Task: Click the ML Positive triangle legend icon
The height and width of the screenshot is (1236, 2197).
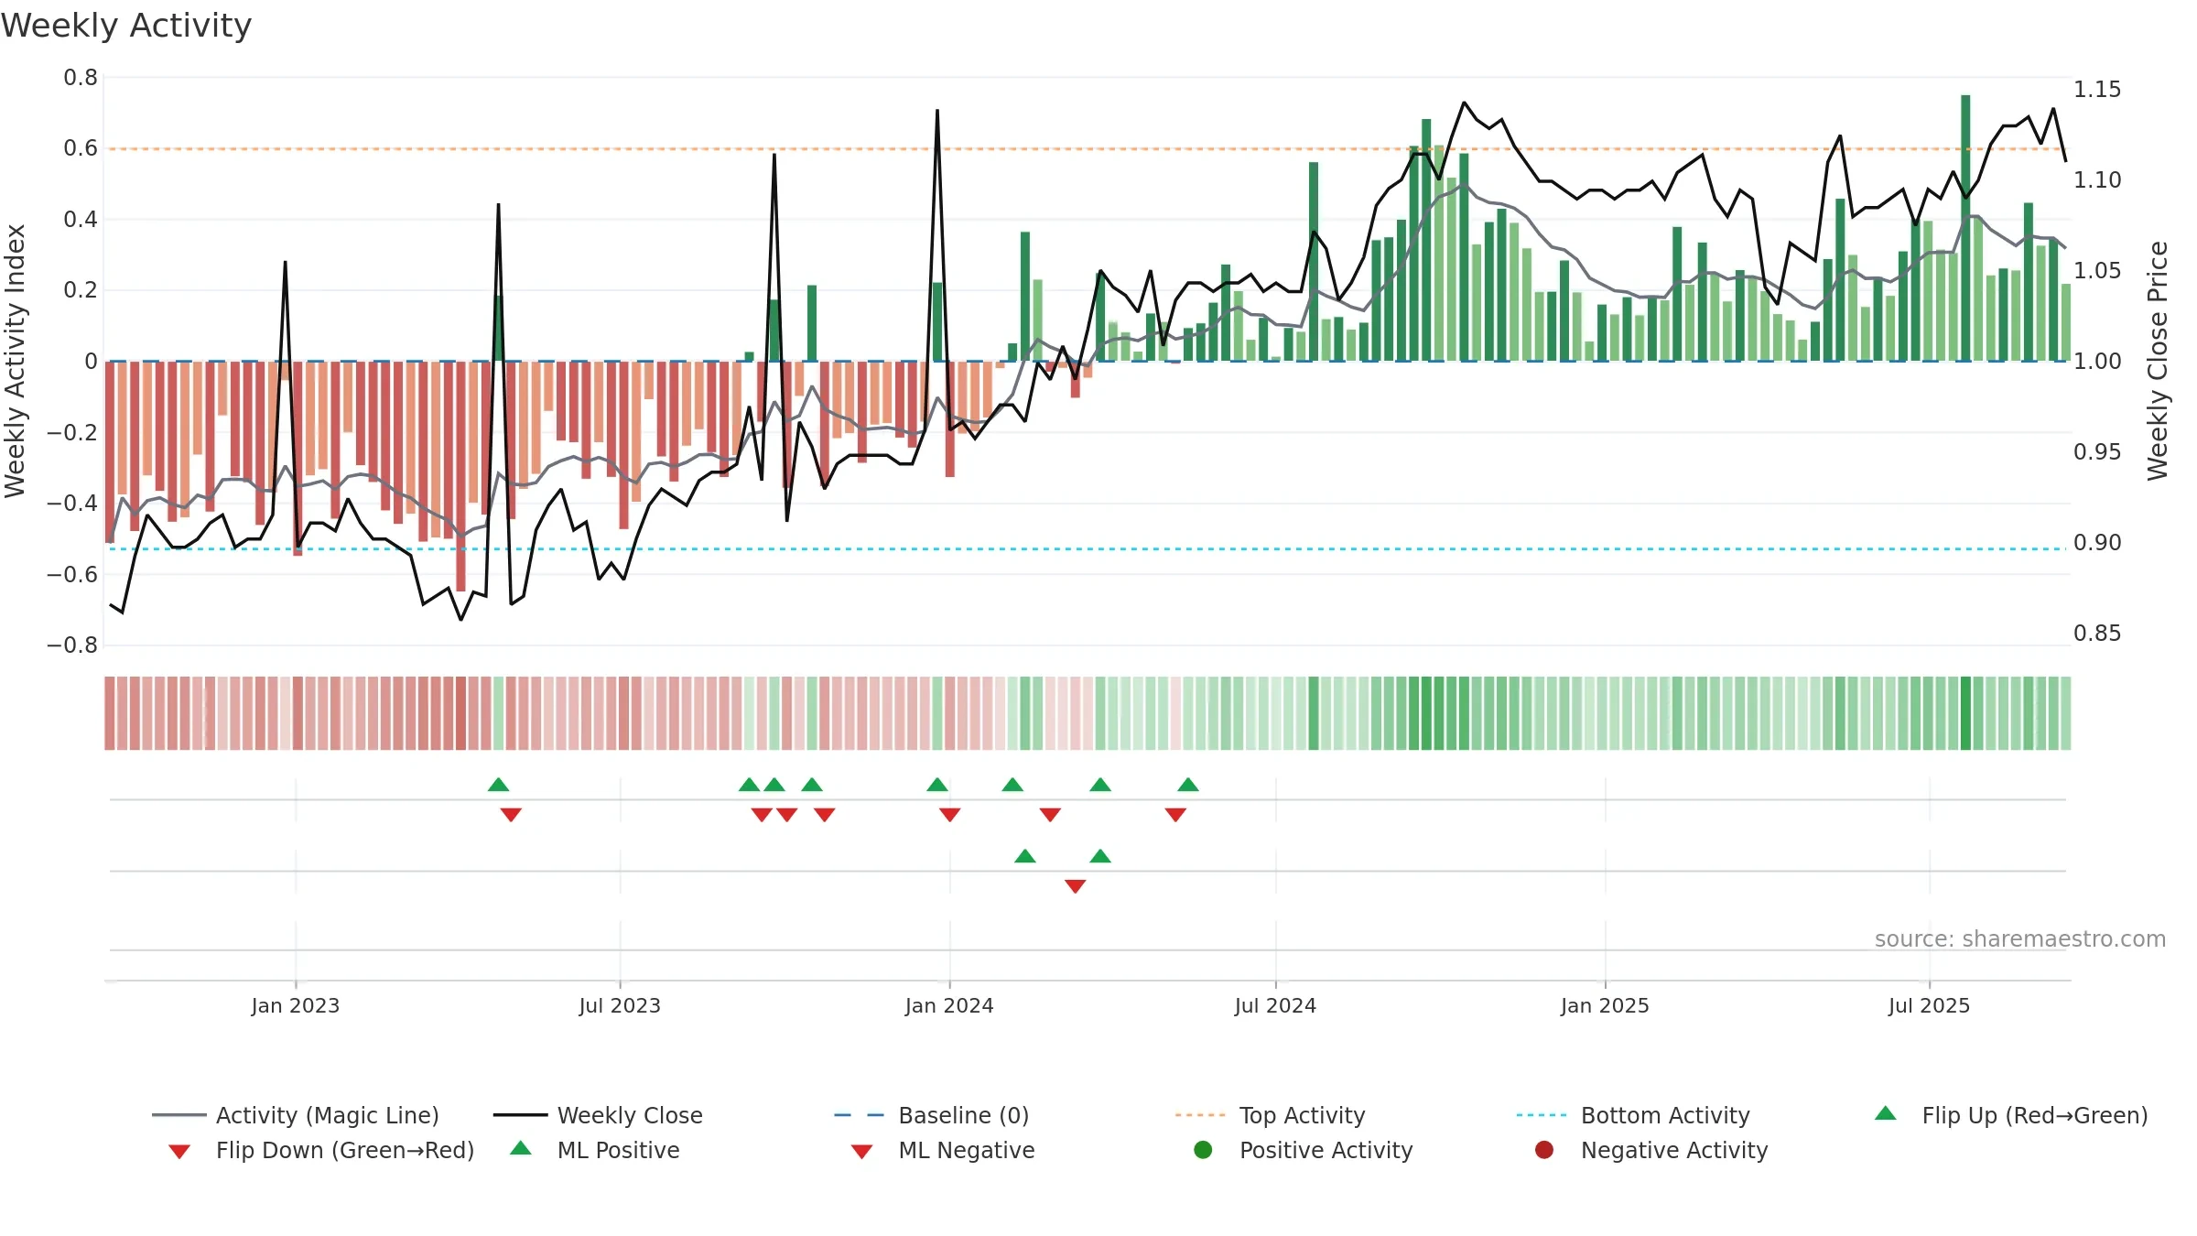Action: 521,1148
